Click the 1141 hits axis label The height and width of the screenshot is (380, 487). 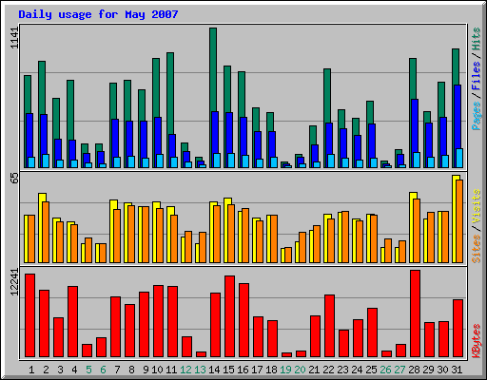pos(14,38)
